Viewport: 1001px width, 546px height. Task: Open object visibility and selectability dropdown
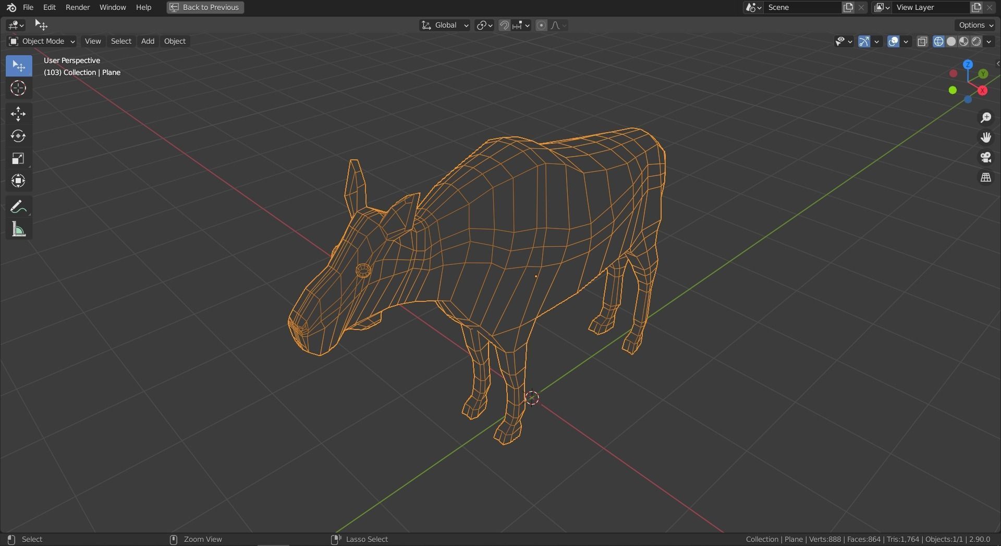(x=844, y=41)
